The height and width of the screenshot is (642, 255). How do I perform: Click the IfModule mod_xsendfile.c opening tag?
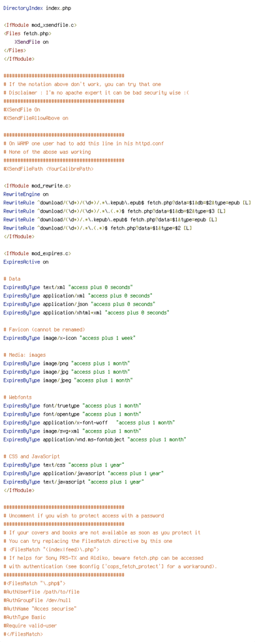[x=40, y=25]
